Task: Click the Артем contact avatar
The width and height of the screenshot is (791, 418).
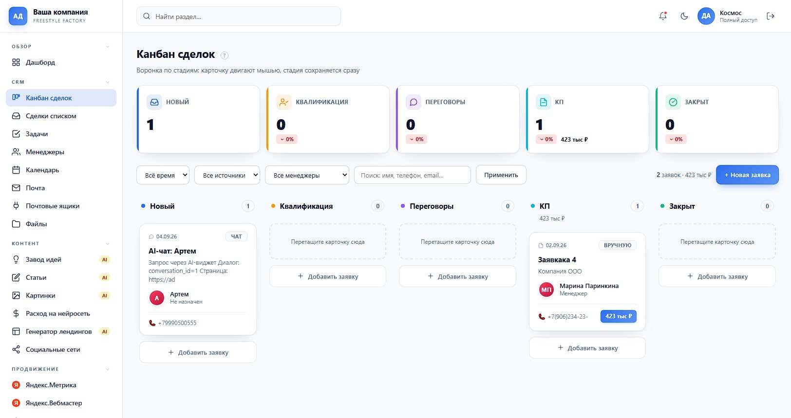Action: click(157, 298)
